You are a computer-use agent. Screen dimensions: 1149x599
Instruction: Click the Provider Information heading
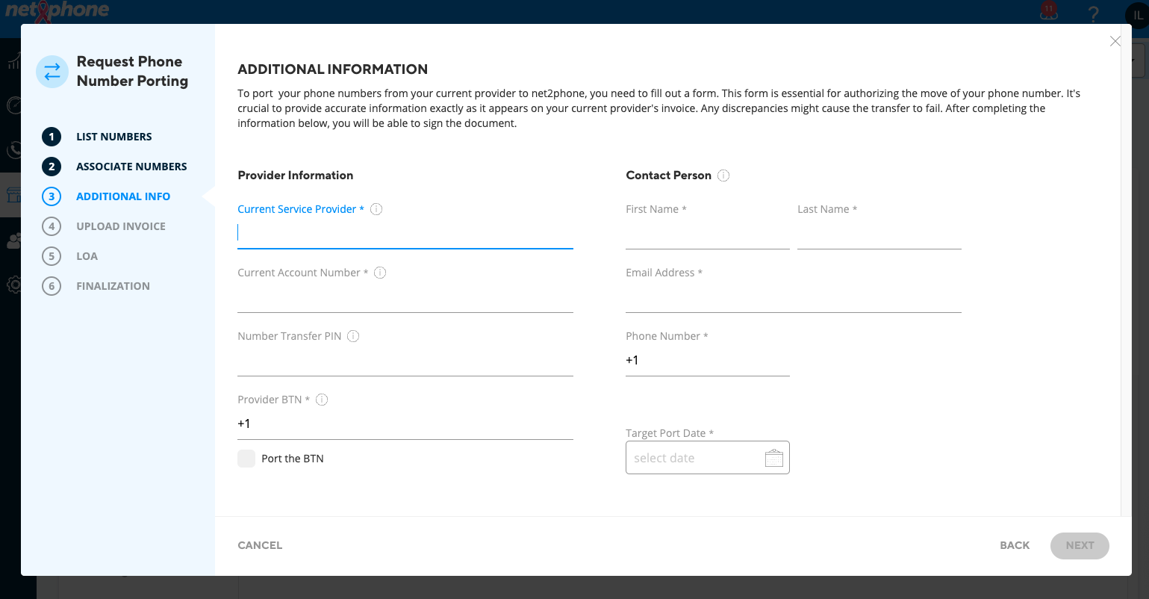[296, 176]
